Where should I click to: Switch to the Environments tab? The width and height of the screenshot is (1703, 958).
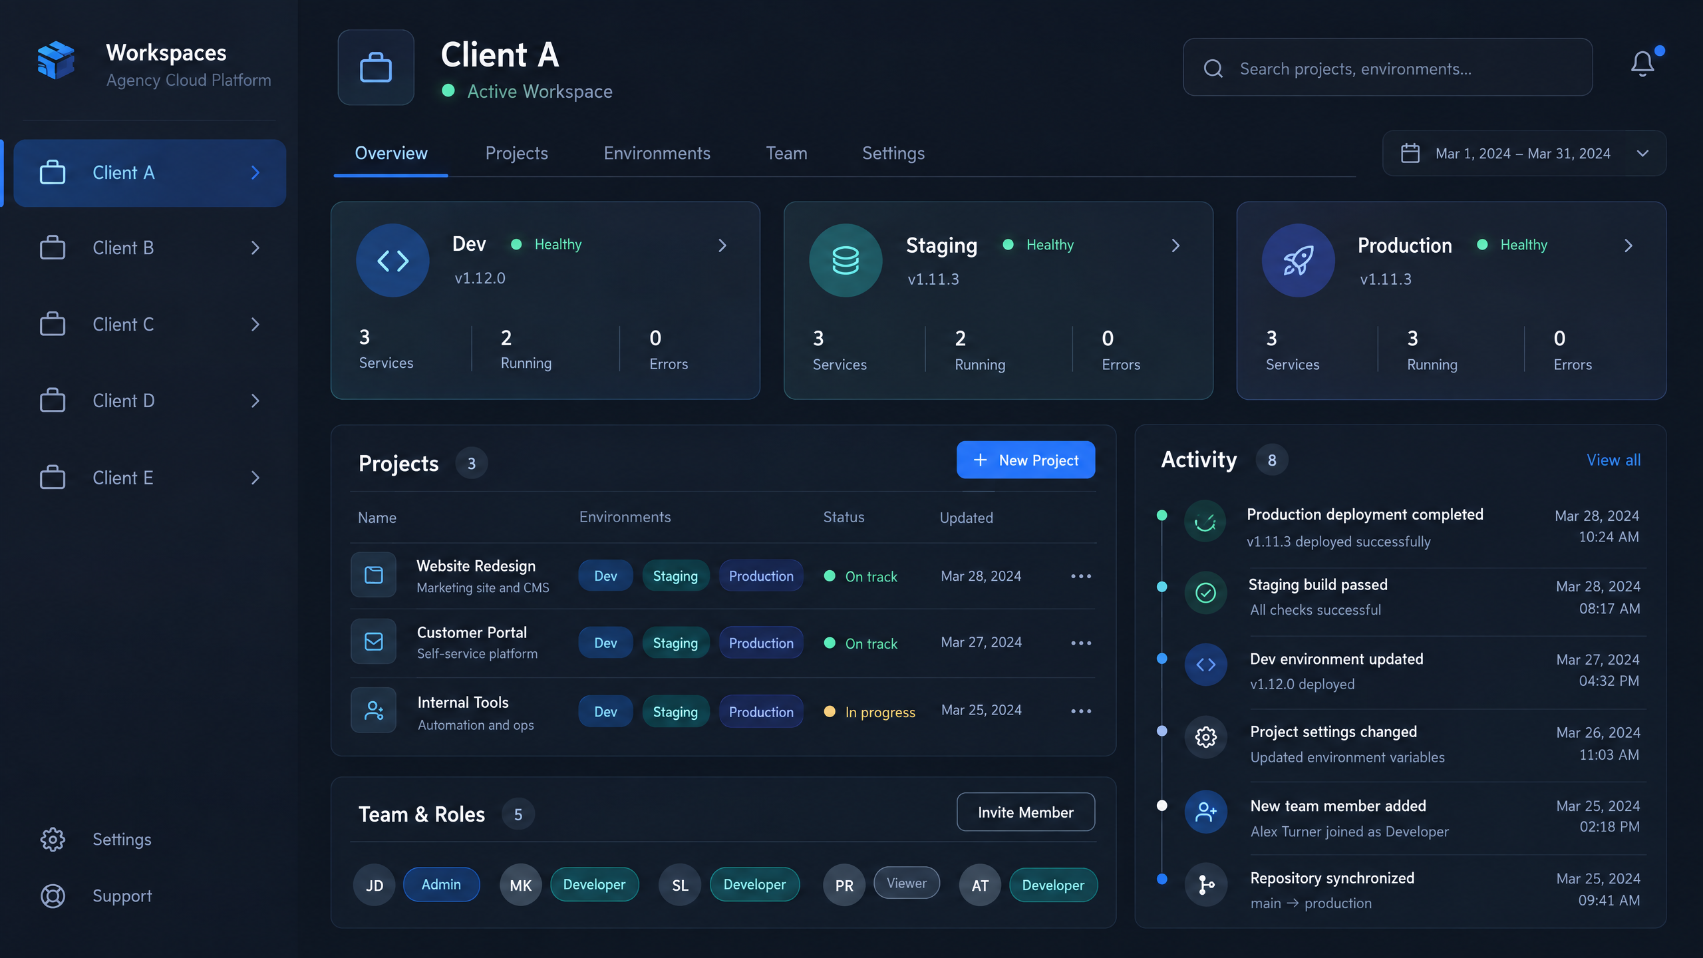[x=657, y=153]
